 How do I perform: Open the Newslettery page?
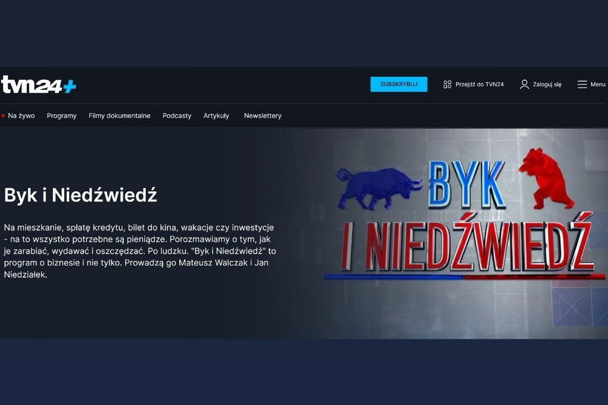[x=263, y=116]
